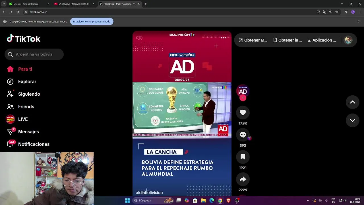
Task: Close the Kick Dashboard tab
Action: pos(48,4)
